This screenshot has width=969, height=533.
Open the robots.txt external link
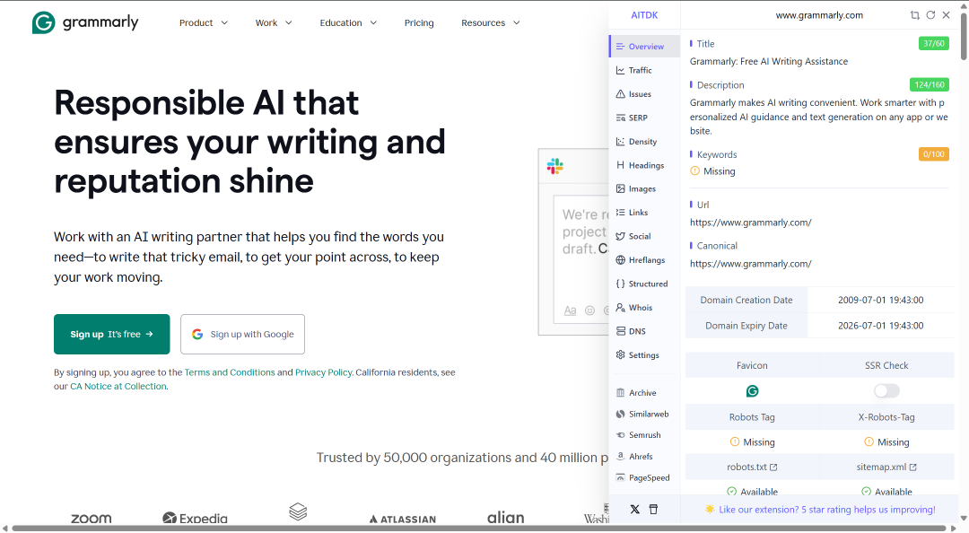click(752, 467)
